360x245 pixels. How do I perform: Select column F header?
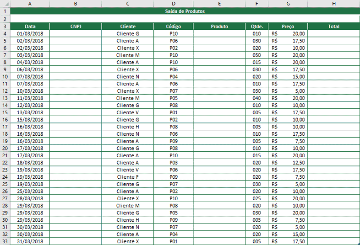tap(256, 4)
